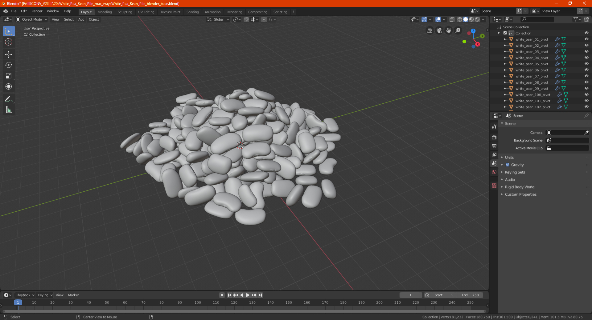Image resolution: width=592 pixels, height=320 pixels.
Task: Expand white_bean_03_pivot tree item
Action: point(505,51)
